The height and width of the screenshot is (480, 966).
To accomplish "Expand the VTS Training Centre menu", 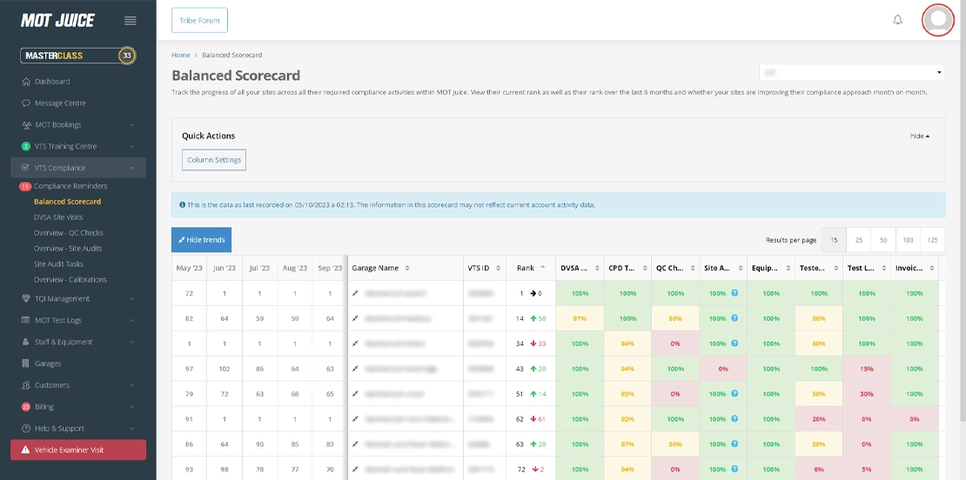I will [x=78, y=146].
